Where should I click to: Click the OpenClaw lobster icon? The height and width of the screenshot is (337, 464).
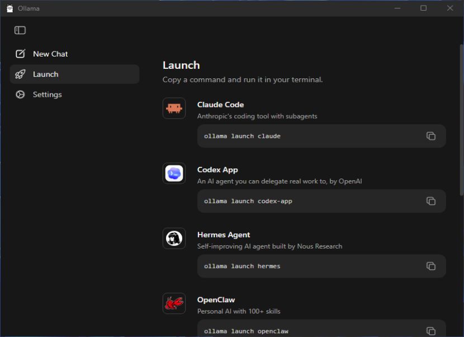point(174,303)
